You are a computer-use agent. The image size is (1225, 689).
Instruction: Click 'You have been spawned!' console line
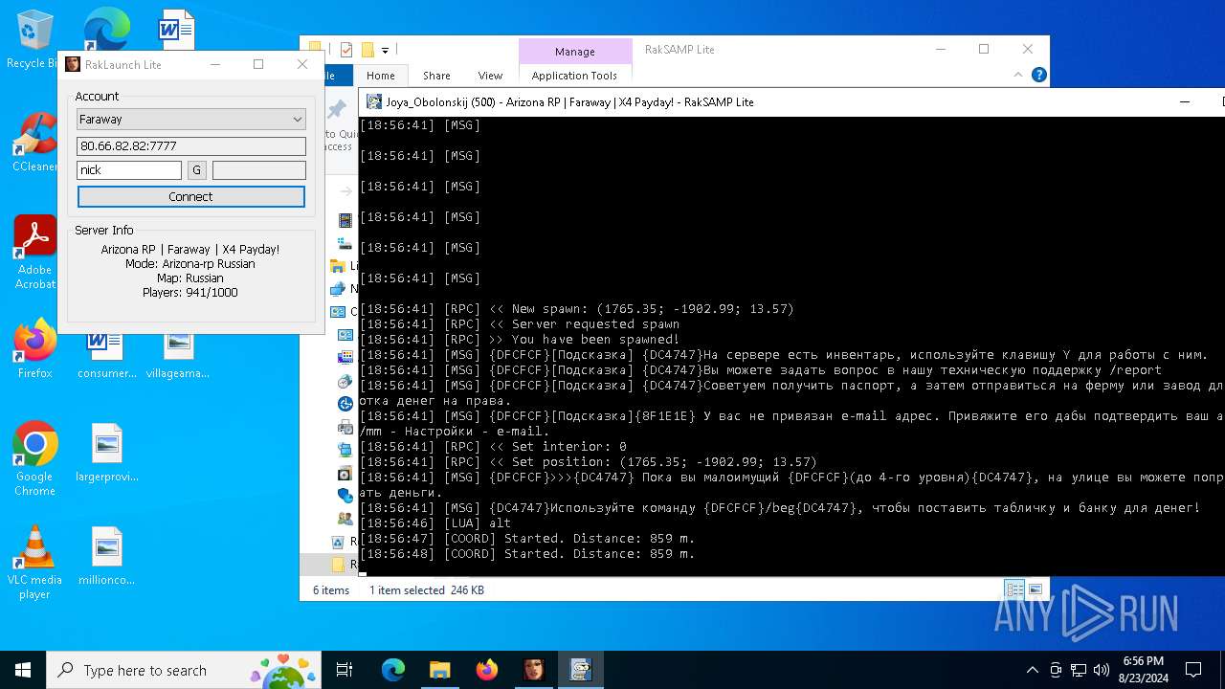(x=520, y=339)
